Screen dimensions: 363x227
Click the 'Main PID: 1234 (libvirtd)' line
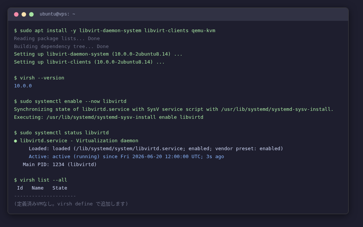coord(60,165)
